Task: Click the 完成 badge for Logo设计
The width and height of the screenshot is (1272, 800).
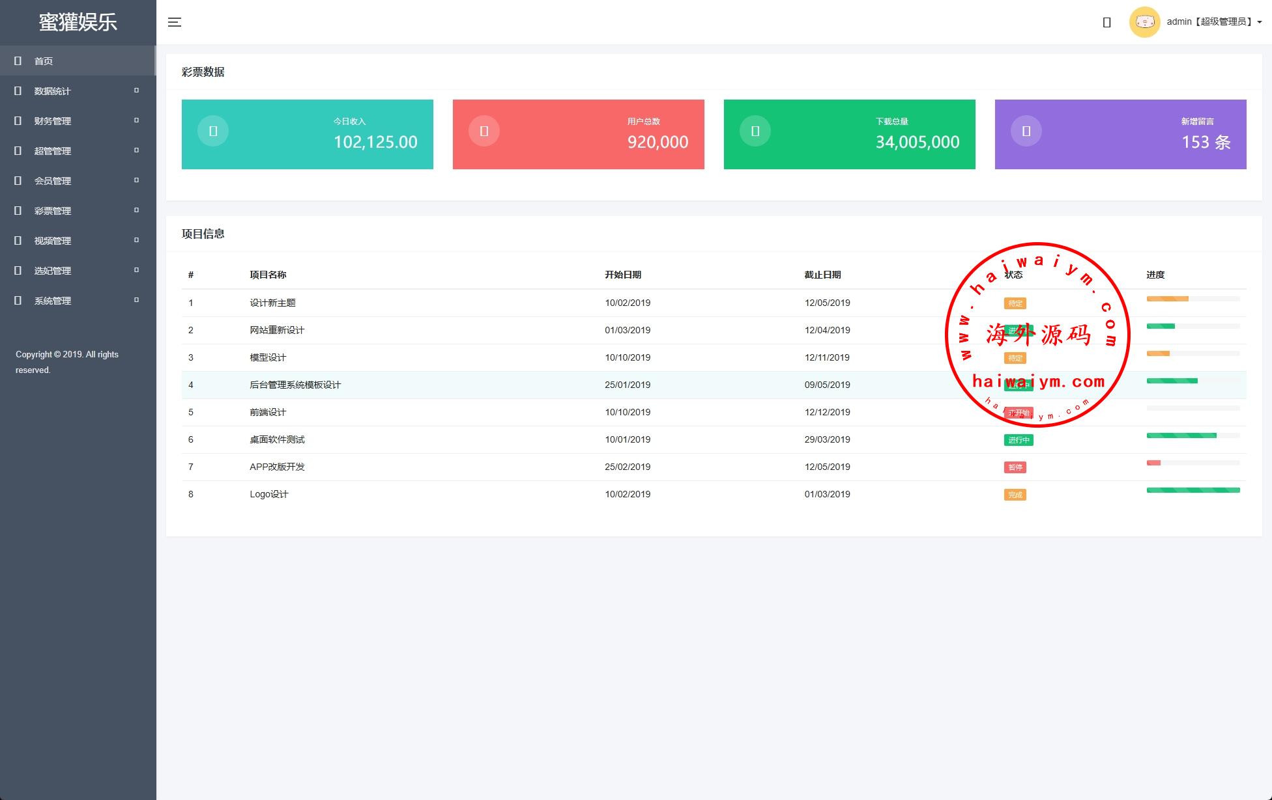Action: click(1015, 495)
